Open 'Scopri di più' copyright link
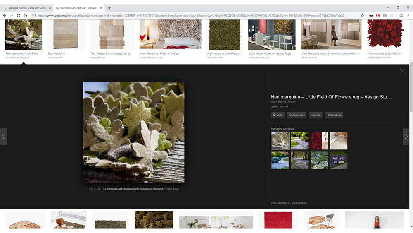 (171, 189)
